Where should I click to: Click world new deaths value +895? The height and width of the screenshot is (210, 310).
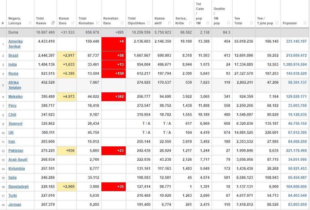119,32
